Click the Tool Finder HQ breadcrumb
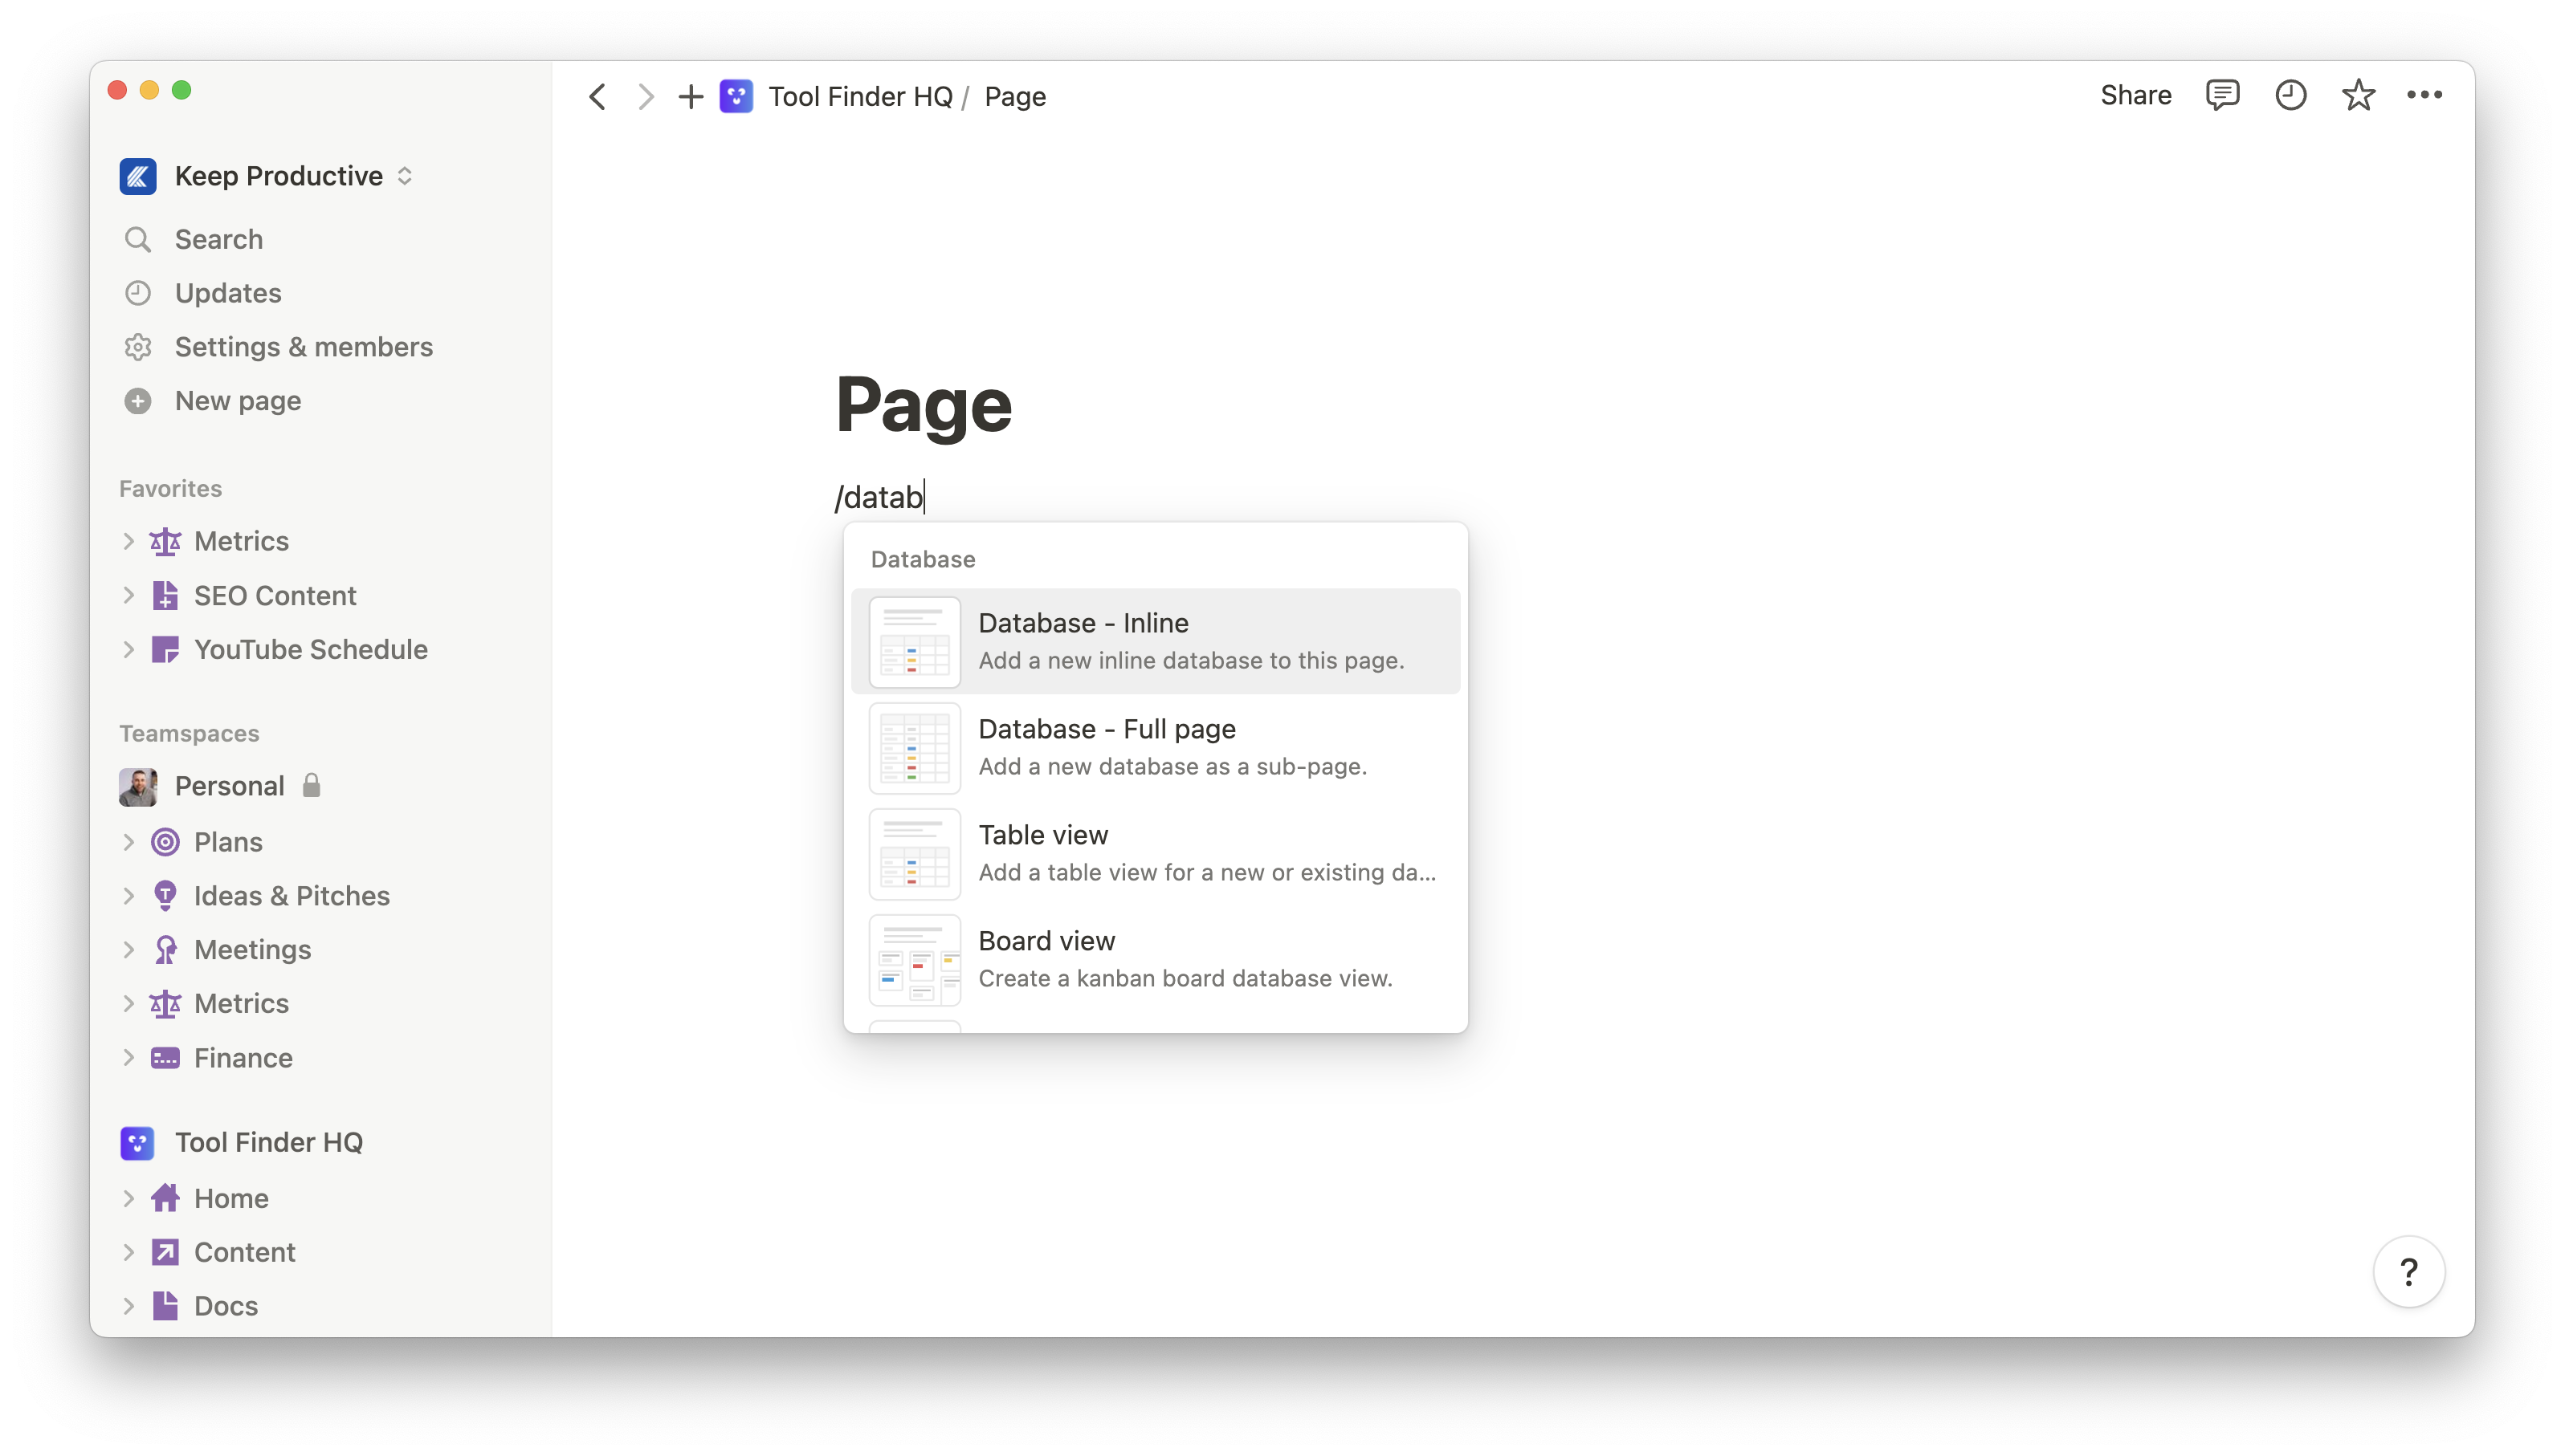Screen dimensions: 2565x1456 860,96
